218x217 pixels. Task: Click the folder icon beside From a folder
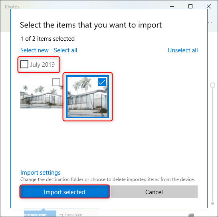61,215
